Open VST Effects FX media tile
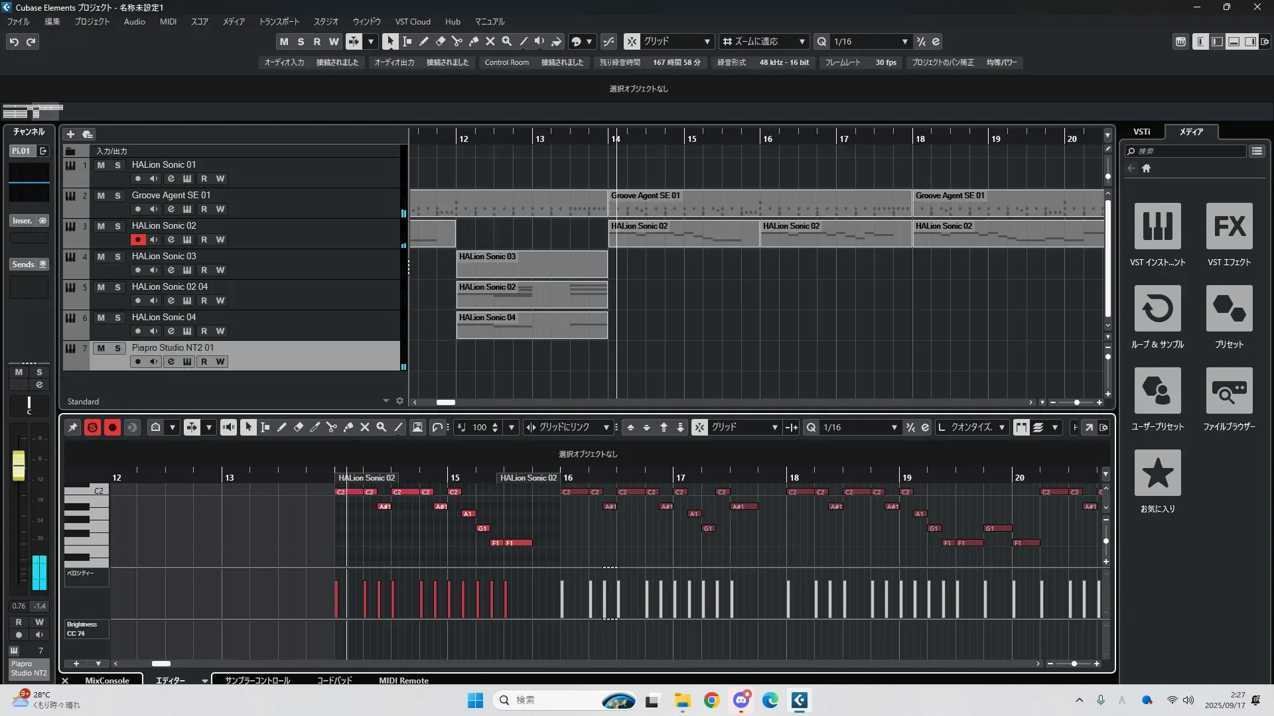The height and width of the screenshot is (716, 1274). 1229,227
